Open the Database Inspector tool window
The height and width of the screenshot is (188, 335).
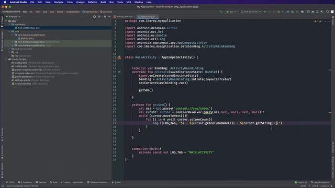[x=98, y=182]
